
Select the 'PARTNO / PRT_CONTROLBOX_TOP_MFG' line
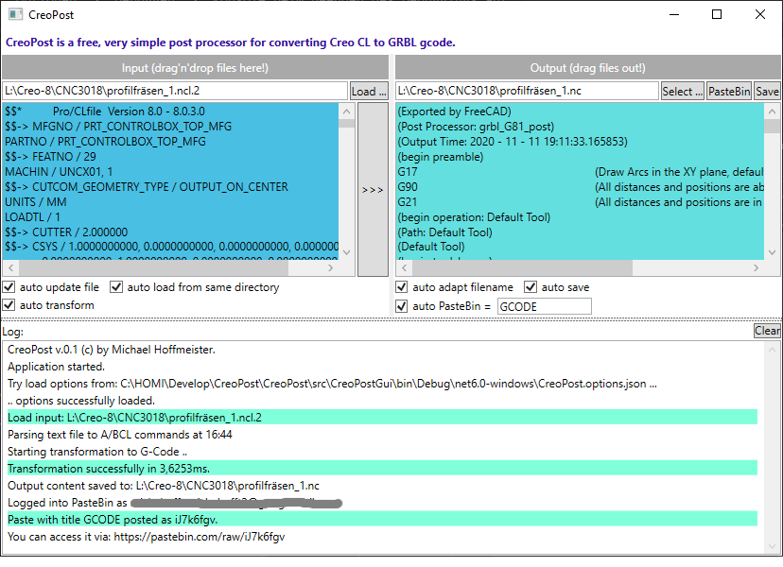click(x=105, y=142)
